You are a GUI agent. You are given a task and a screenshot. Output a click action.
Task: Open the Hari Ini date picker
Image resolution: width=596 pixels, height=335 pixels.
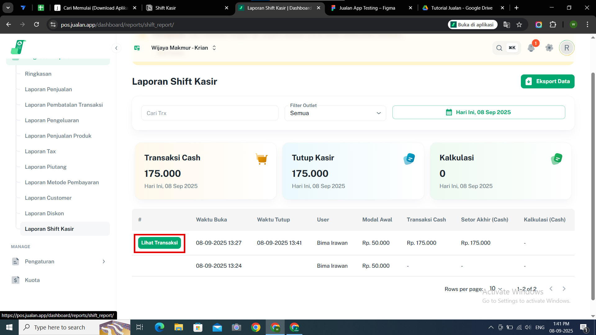(478, 112)
